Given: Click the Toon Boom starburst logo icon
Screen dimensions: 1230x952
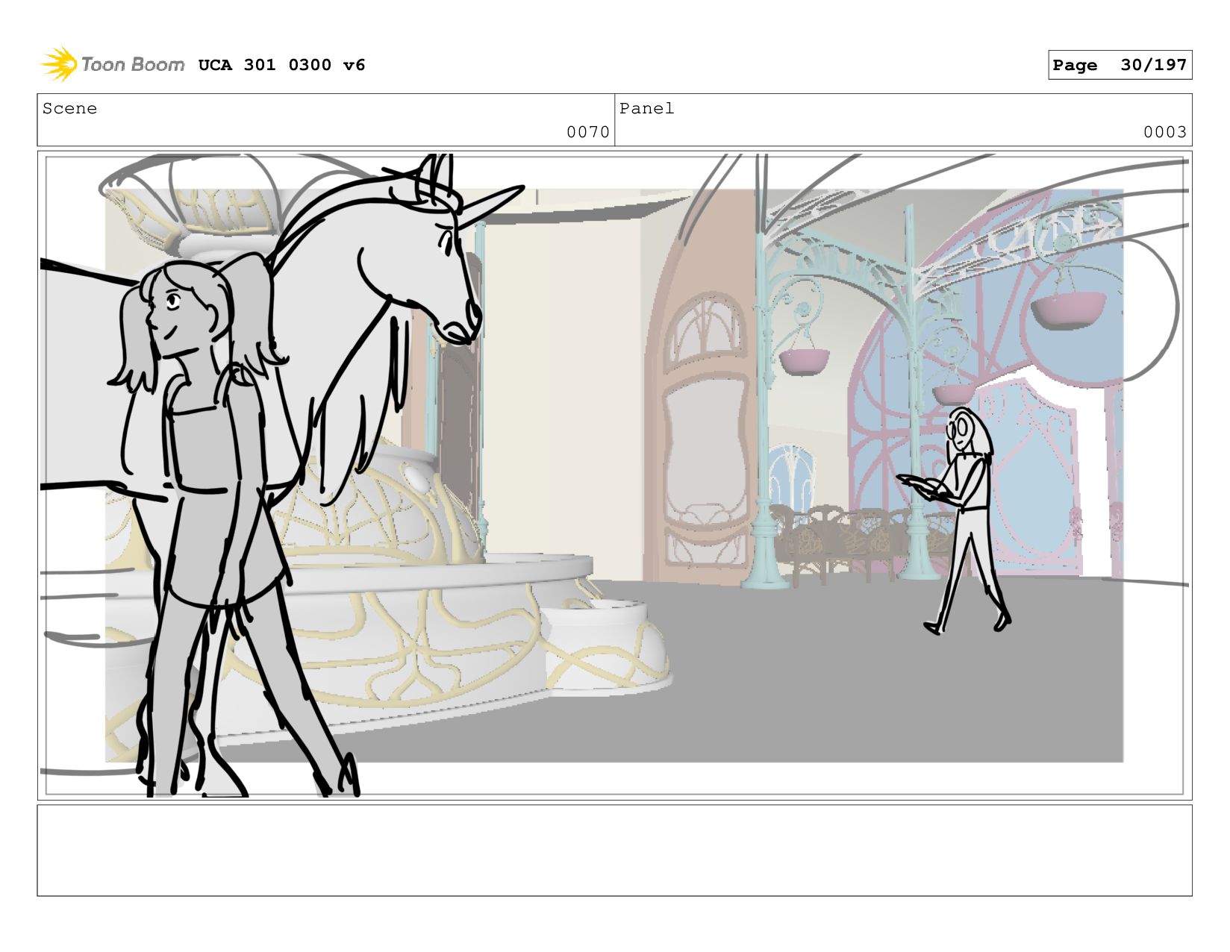Looking at the screenshot, I should pos(59,64).
